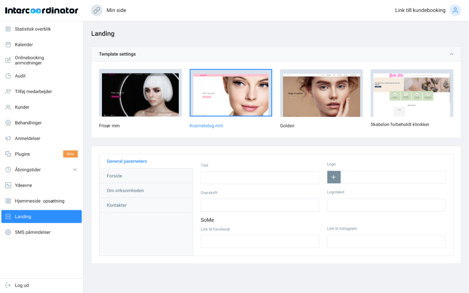This screenshot has height=293, width=469.
Task: Click Log ud text
Action: (22, 285)
